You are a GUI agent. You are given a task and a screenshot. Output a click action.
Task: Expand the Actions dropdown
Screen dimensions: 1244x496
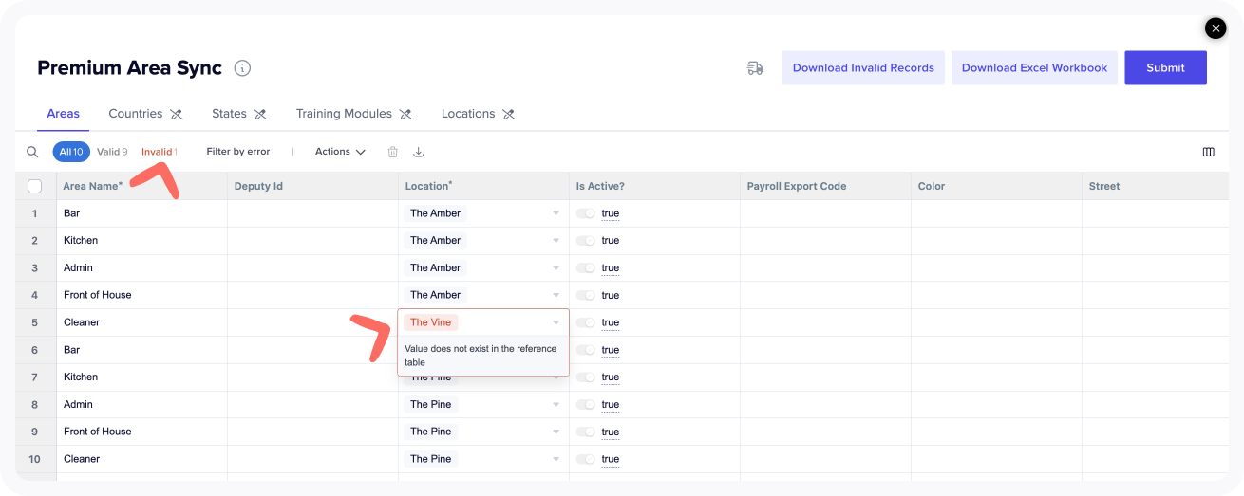pyautogui.click(x=340, y=152)
